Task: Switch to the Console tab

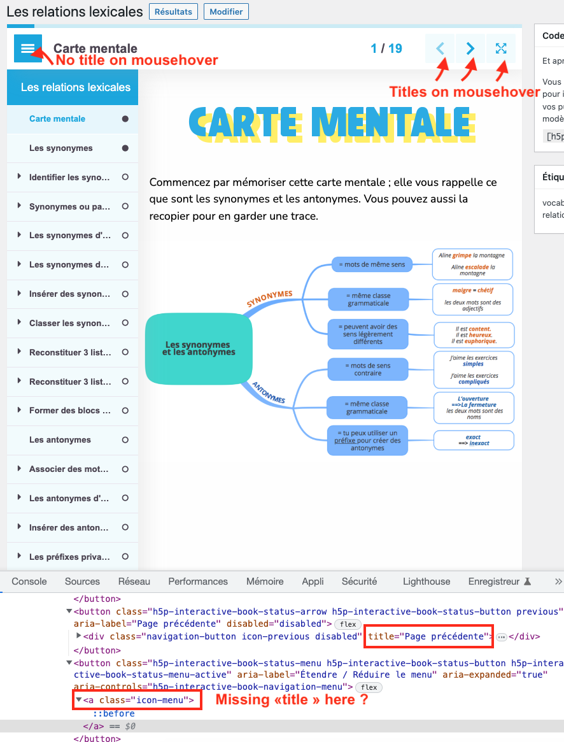Action: click(x=29, y=581)
